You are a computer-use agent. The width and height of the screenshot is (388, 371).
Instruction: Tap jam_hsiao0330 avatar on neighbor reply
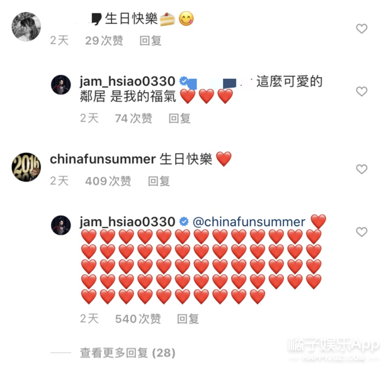(61, 85)
